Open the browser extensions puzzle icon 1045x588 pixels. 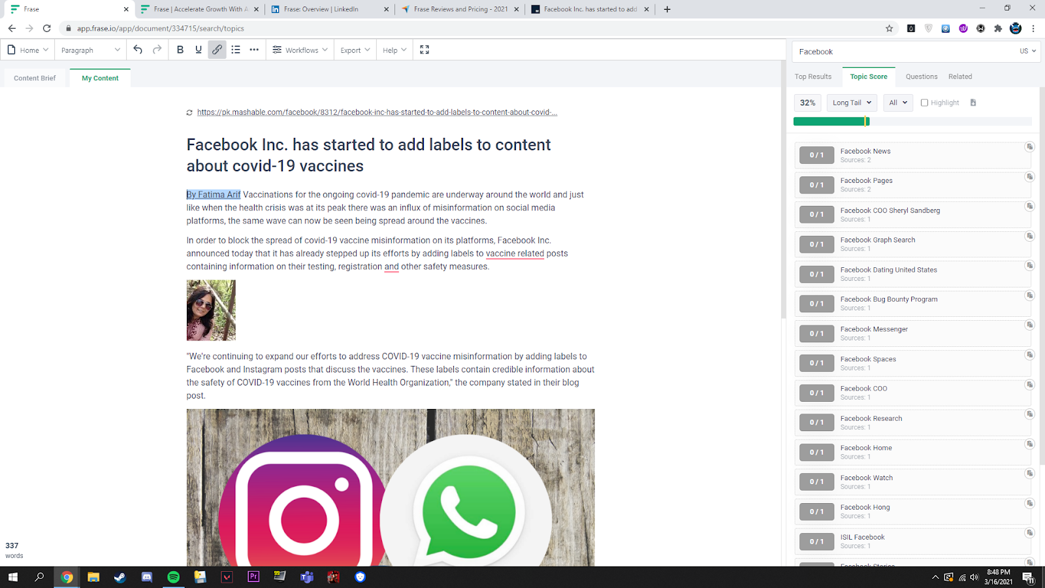pyautogui.click(x=998, y=28)
